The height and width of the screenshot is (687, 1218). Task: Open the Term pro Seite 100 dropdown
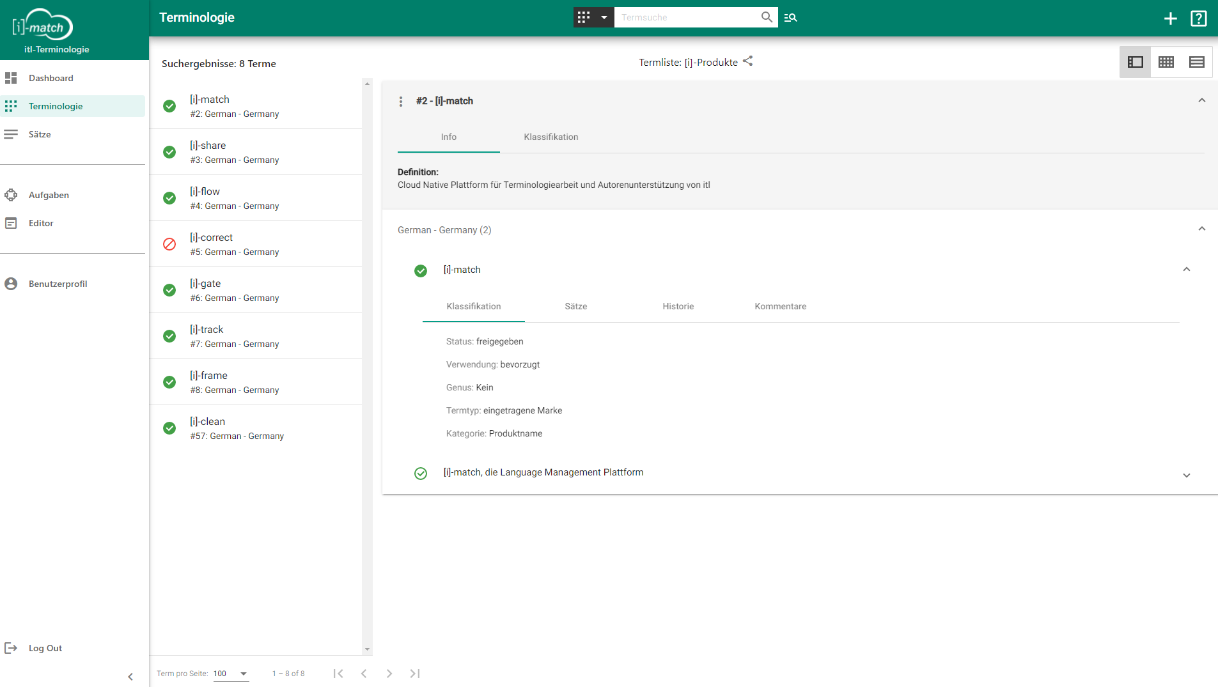tap(231, 674)
